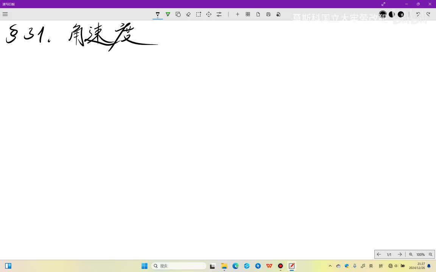Open the page grid overview

(x=248, y=14)
